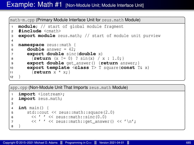The width and height of the screenshot is (194, 145).
Task: Click the 'math-m.cpp' file name header
Action: pyautogui.click(x=22, y=20)
